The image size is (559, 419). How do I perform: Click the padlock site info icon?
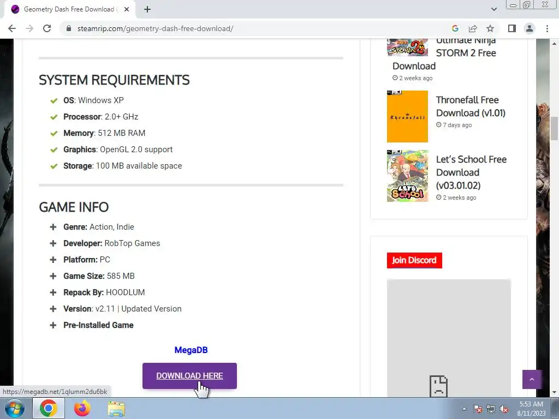(69, 28)
